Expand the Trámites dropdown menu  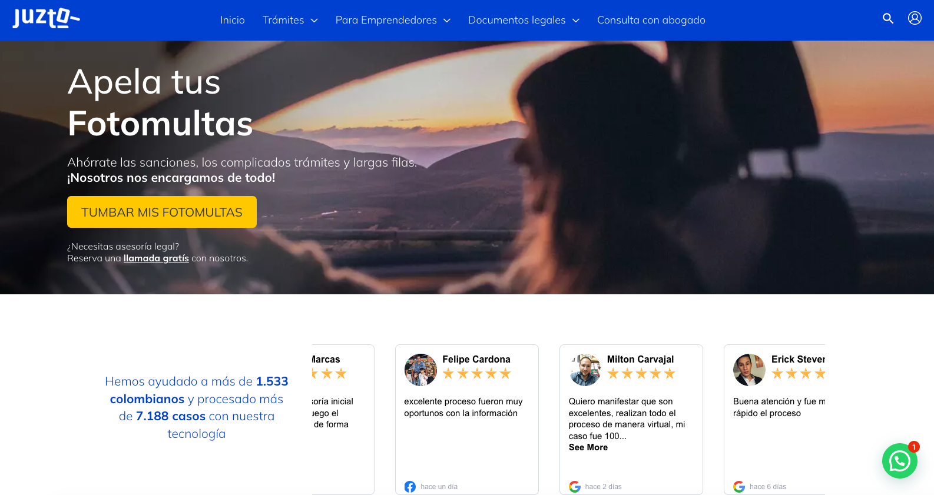pos(290,20)
